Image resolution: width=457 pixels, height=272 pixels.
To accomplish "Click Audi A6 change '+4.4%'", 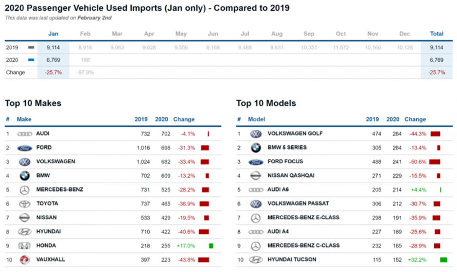I will click(x=419, y=190).
